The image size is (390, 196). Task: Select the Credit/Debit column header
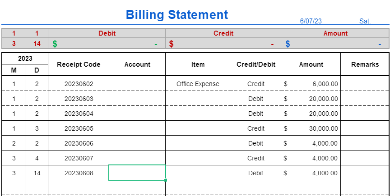tap(255, 64)
